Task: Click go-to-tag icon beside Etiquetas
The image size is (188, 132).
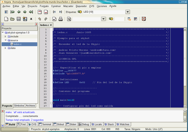Action: coord(80,12)
